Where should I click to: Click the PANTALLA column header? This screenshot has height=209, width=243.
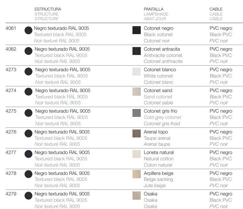click(154, 9)
